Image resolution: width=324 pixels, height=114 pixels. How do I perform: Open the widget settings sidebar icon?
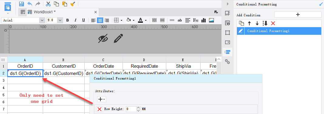point(228,42)
